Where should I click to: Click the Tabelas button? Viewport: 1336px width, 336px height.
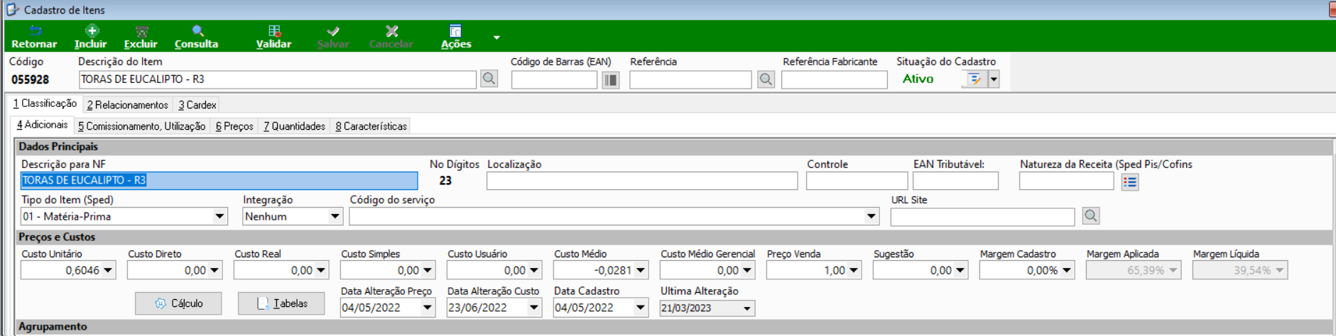[x=281, y=303]
